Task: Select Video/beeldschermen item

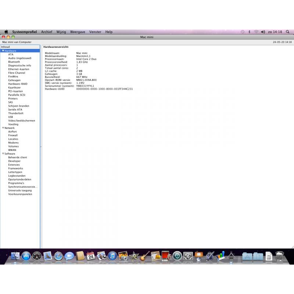Action: pyautogui.click(x=22, y=121)
